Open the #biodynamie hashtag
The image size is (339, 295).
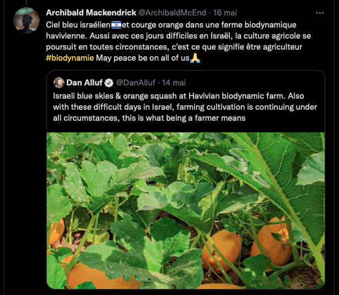point(70,58)
